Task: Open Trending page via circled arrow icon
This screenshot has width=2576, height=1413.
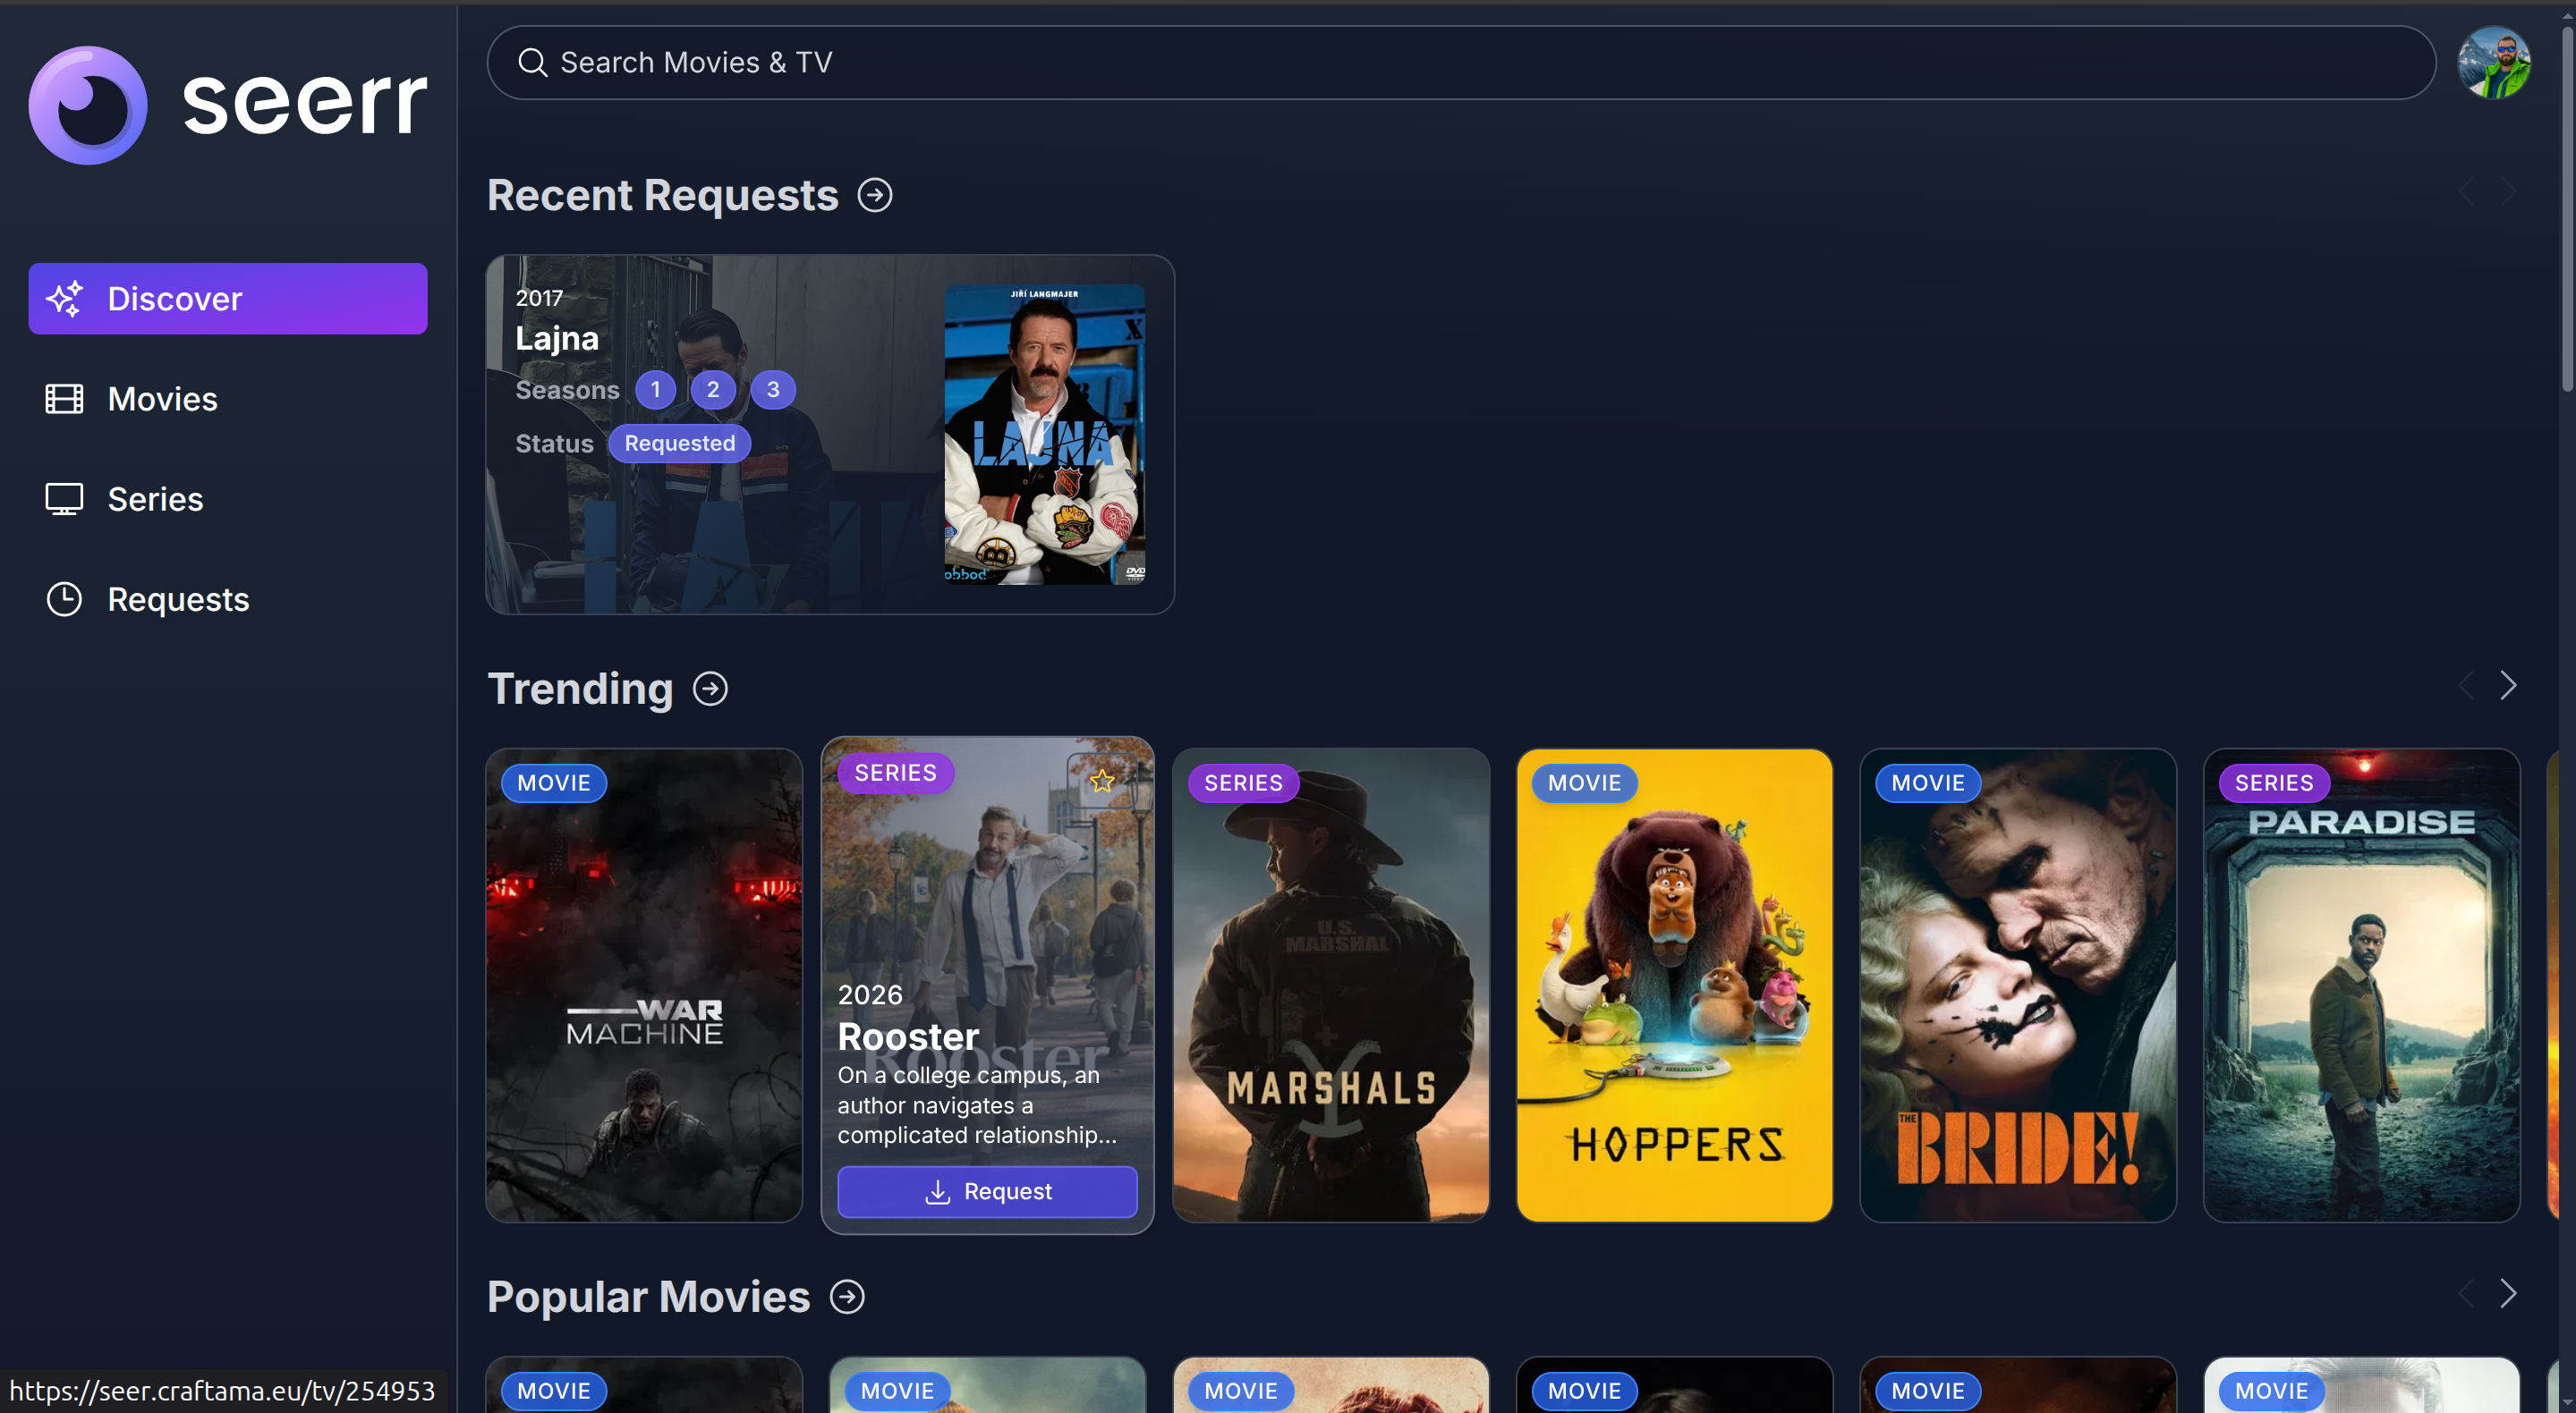Action: pyautogui.click(x=710, y=689)
